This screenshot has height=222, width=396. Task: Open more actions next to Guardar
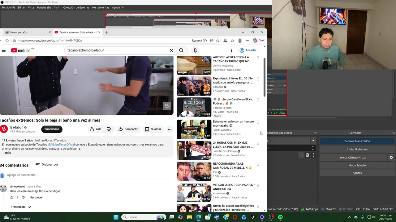(170, 129)
